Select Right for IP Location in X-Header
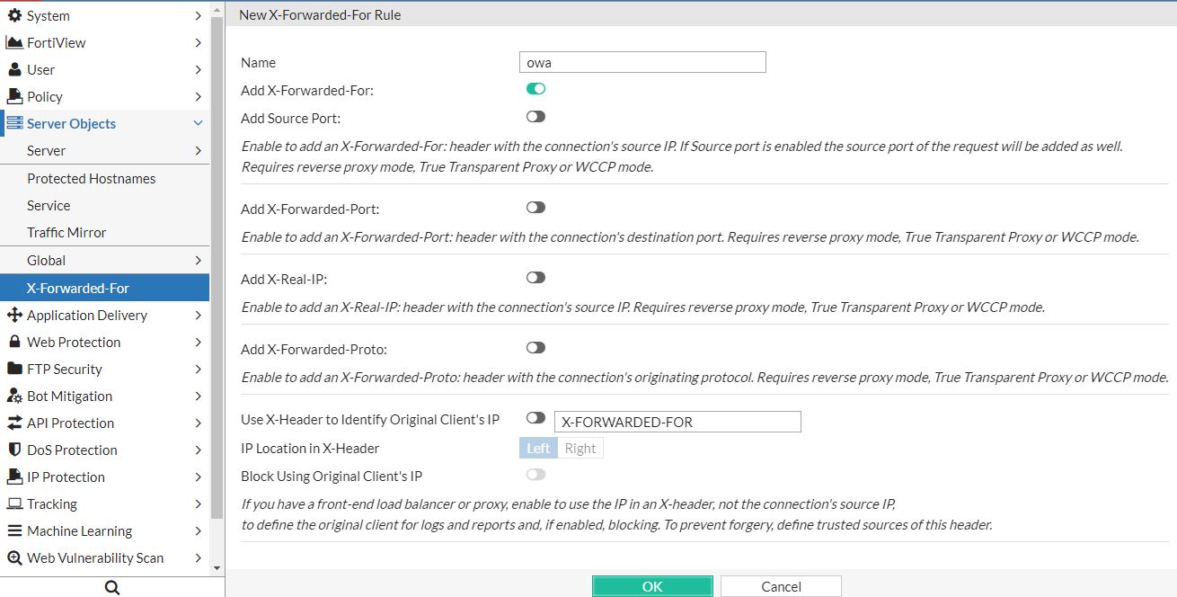 click(x=580, y=447)
